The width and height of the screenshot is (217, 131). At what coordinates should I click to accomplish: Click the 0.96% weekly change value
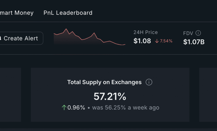(76, 108)
